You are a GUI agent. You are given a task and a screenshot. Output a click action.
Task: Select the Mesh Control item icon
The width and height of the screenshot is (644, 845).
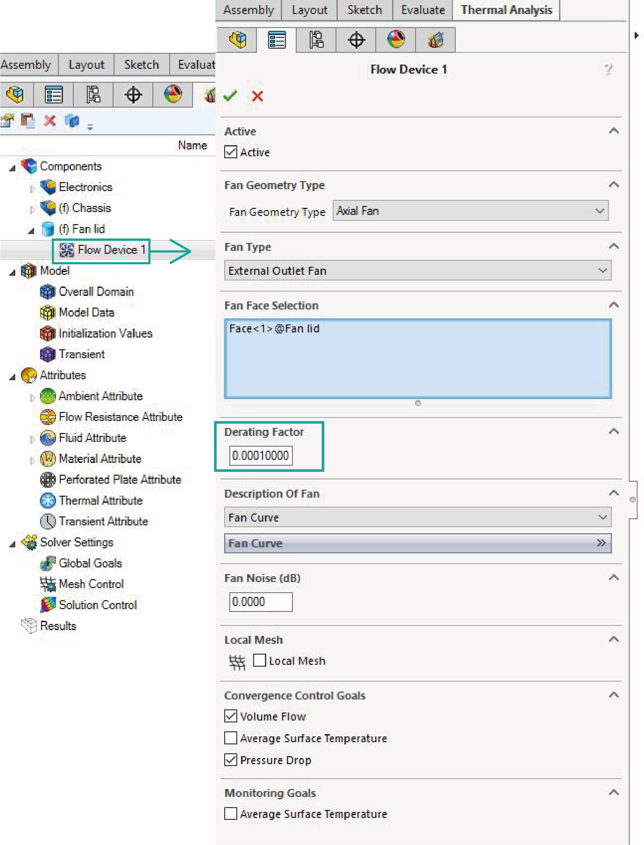48,584
